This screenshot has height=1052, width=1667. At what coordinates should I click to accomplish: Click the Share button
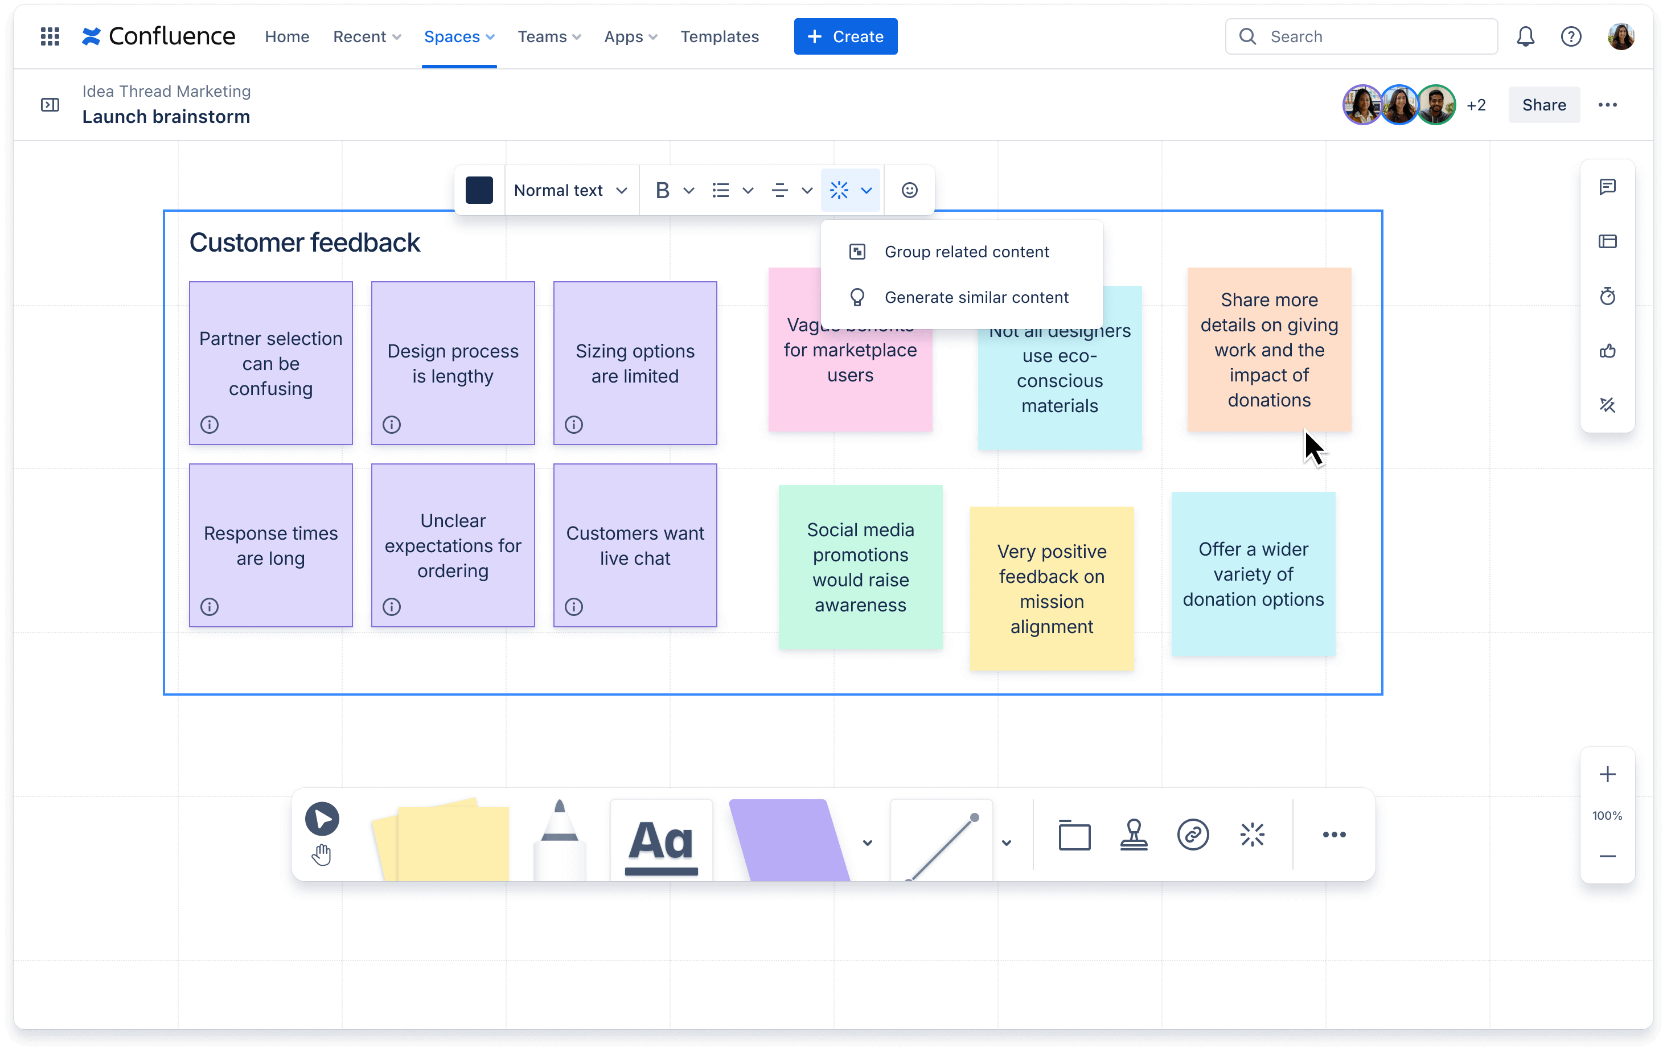(x=1543, y=104)
